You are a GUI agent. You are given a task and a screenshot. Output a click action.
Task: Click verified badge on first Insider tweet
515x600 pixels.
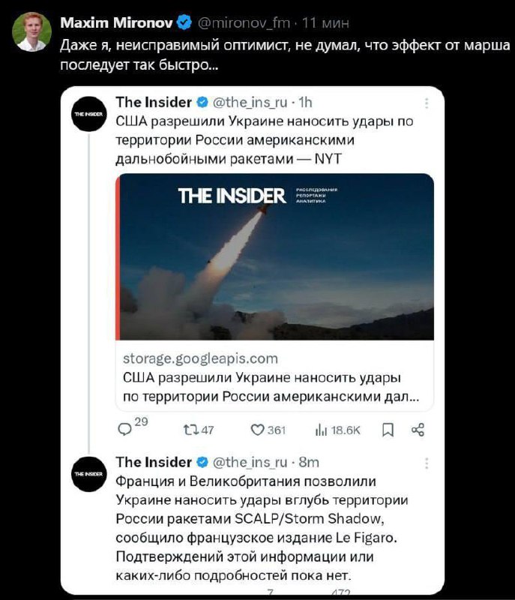pyautogui.click(x=202, y=102)
